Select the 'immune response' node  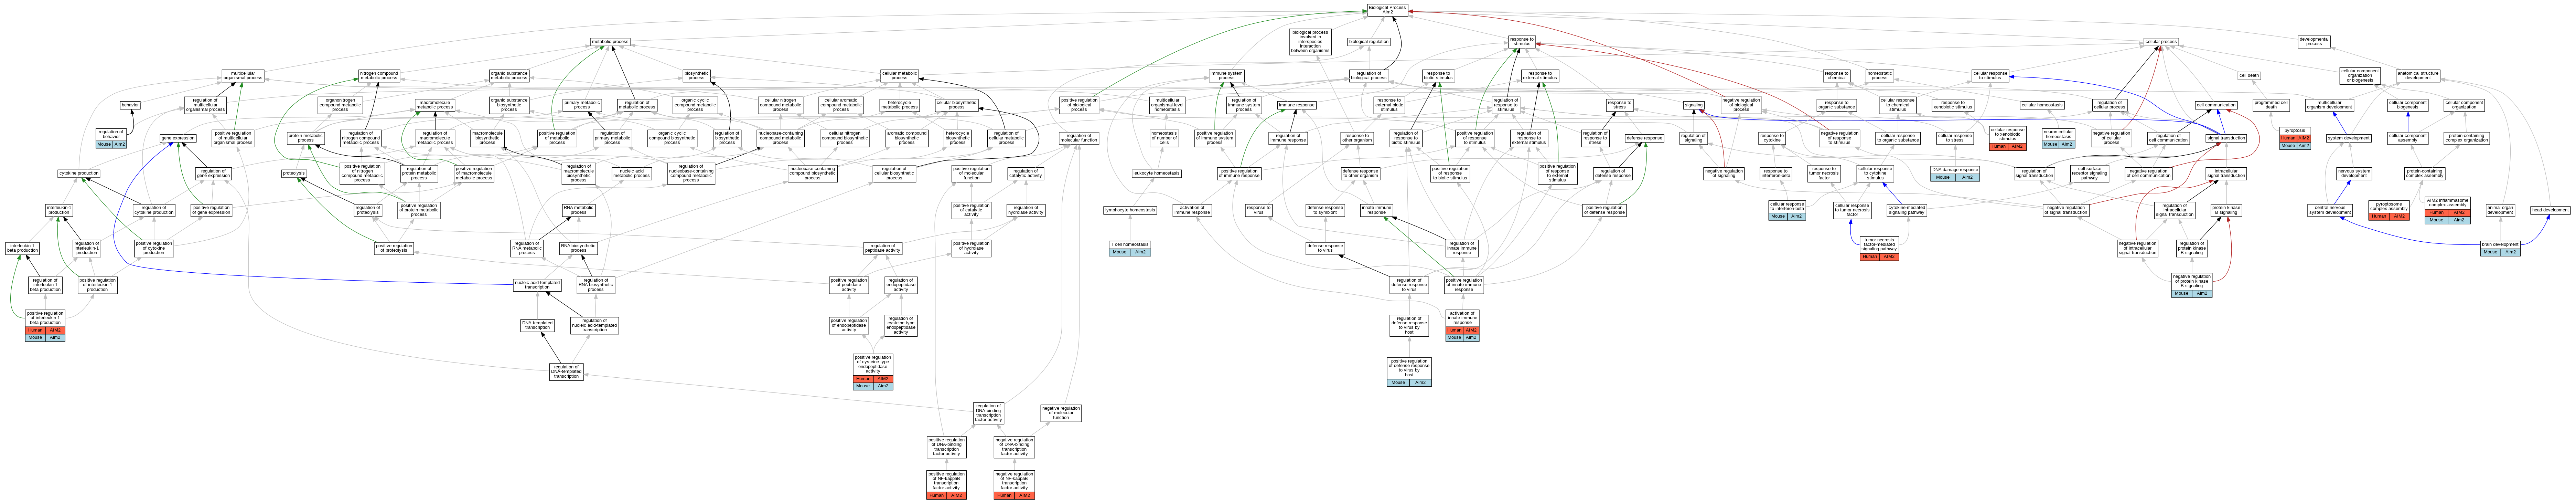tap(1297, 105)
